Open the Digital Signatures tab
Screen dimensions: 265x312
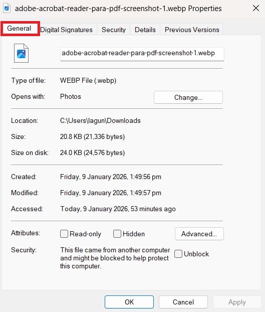click(x=66, y=30)
